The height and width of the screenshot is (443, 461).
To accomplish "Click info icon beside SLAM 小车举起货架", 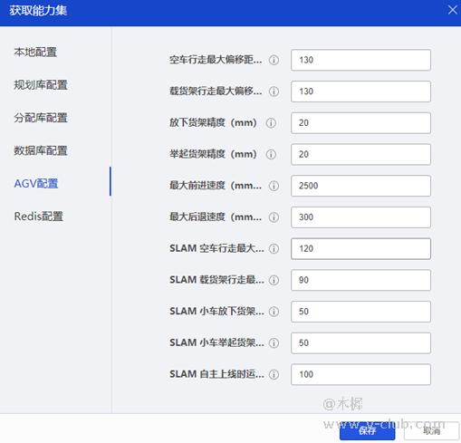I will (x=274, y=343).
